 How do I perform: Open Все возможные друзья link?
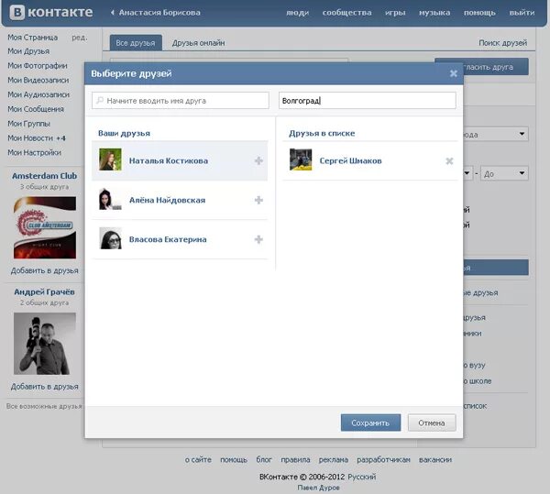coord(44,406)
